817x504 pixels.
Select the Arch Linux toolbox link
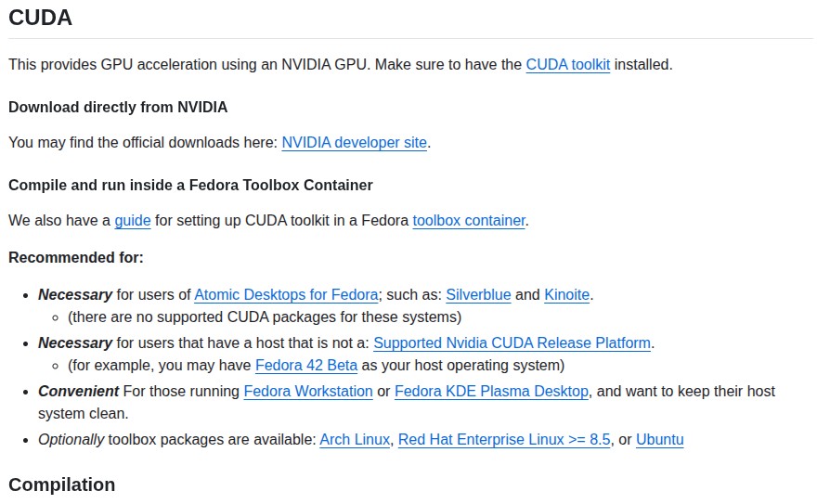click(x=355, y=440)
